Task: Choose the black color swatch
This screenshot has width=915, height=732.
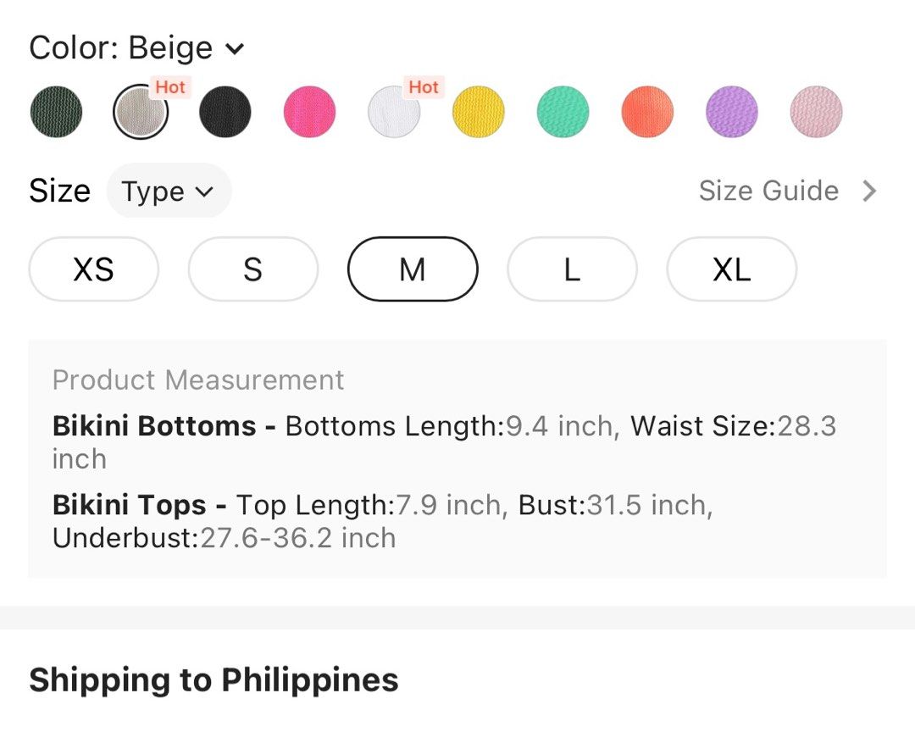Action: (225, 112)
